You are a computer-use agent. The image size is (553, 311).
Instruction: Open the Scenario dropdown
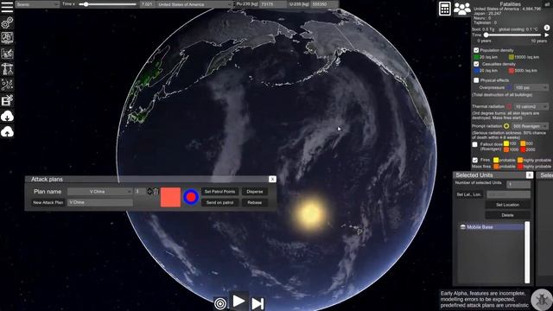pos(37,4)
